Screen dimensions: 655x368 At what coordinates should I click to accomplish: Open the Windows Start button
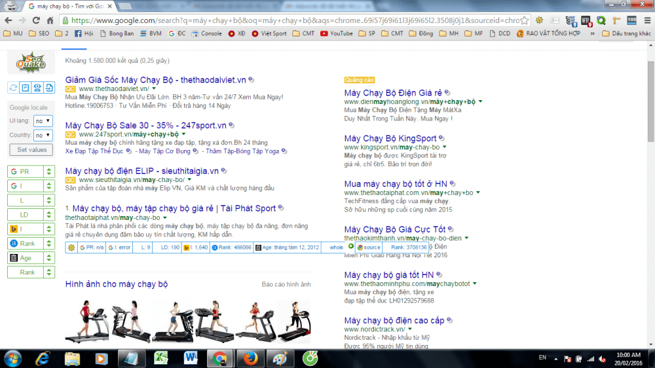(x=13, y=358)
